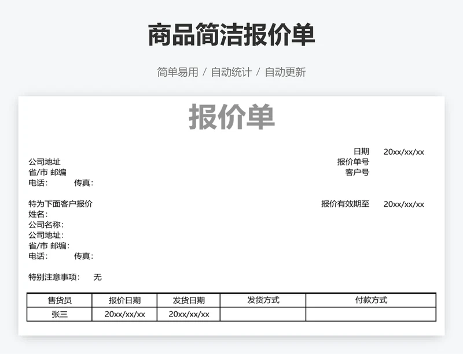Click the 公司地址 label without colon

(x=45, y=162)
